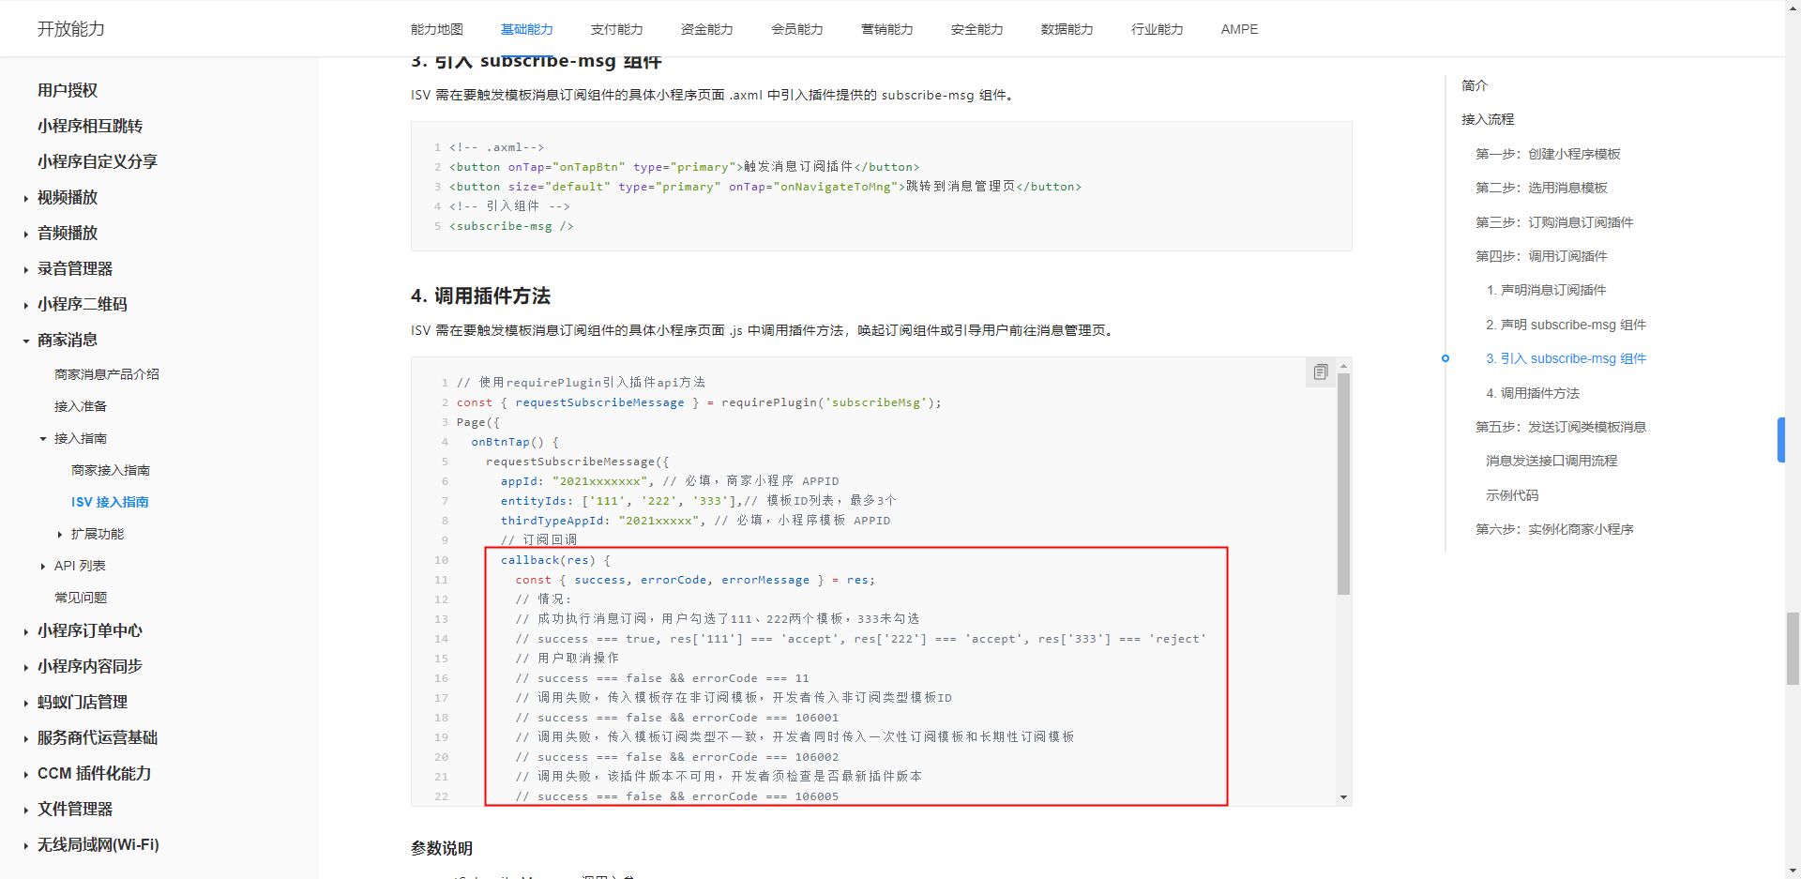Open 安全能力 tab
The image size is (1801, 879).
pos(977,29)
